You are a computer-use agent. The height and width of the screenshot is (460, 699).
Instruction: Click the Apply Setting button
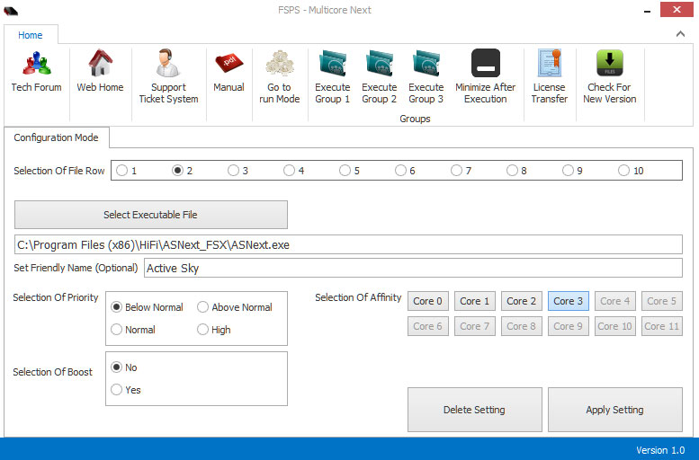click(x=614, y=410)
